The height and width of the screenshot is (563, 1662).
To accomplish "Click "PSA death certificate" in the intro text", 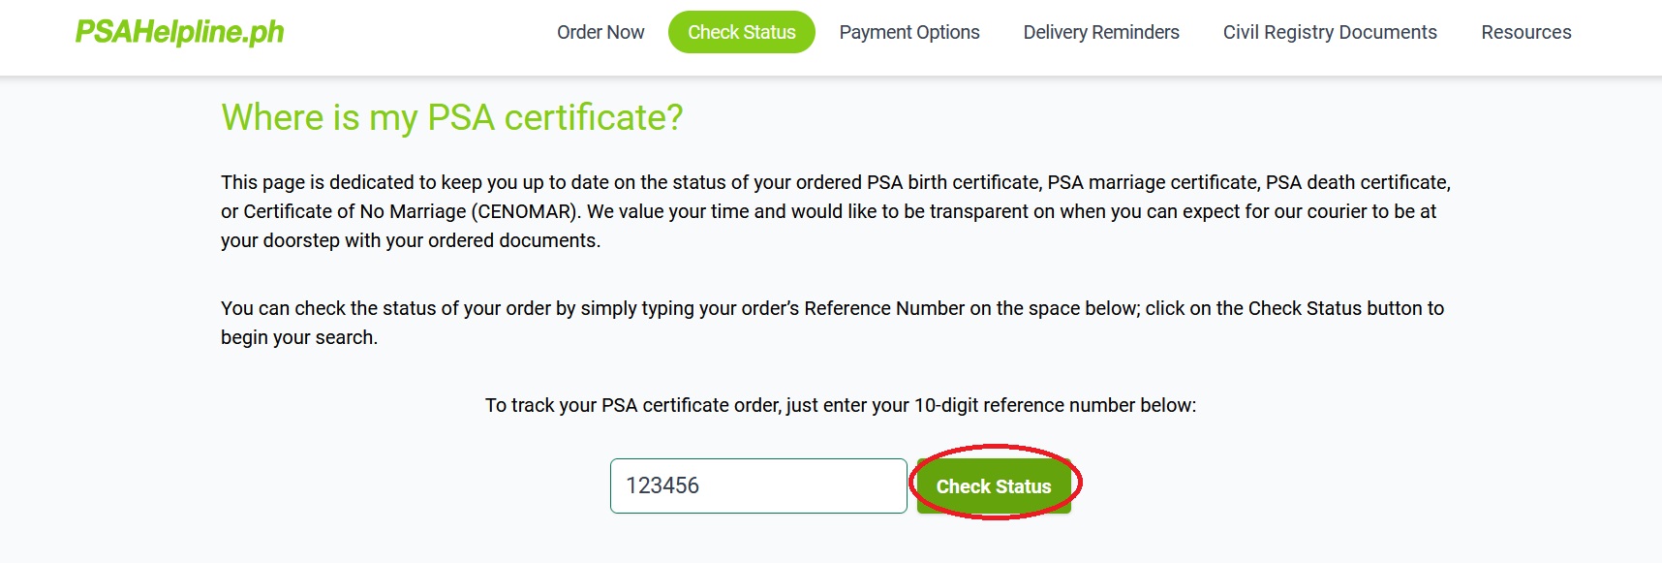I will 1356,182.
